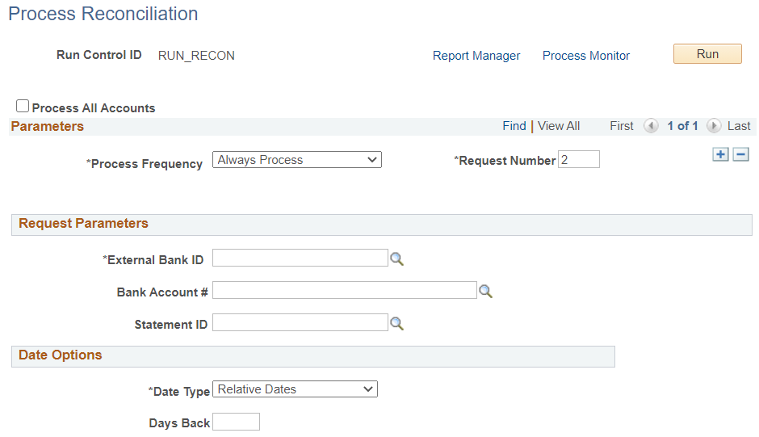Focus the Statement ID field
759x437 pixels.
click(300, 322)
